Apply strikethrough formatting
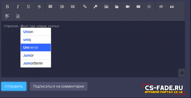The height and width of the screenshot is (98, 191). (x=39, y=7)
